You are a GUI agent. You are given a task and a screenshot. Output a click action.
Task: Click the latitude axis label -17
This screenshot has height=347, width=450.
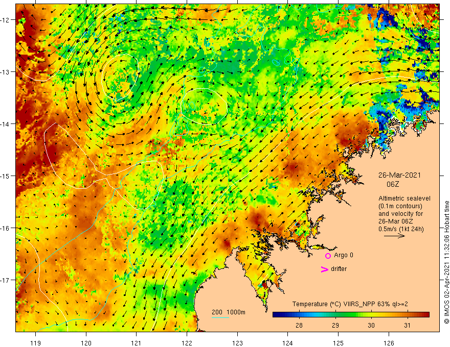(x=6, y=280)
